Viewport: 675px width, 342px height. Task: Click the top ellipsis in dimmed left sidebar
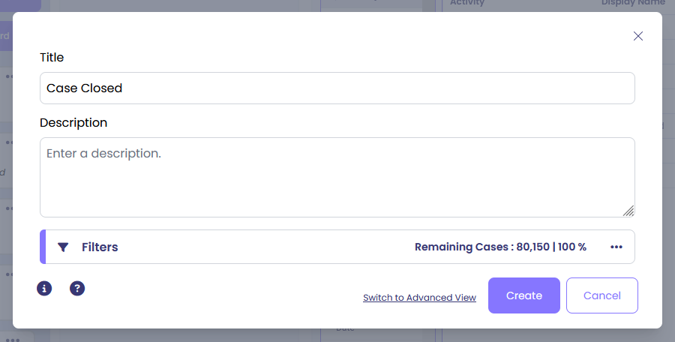pos(9,76)
